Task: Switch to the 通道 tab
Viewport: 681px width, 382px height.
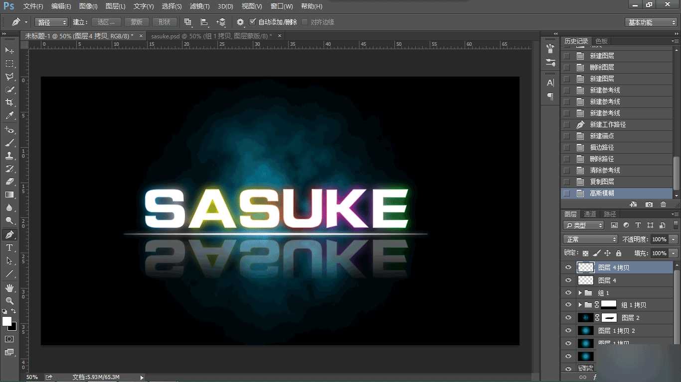Action: point(590,214)
